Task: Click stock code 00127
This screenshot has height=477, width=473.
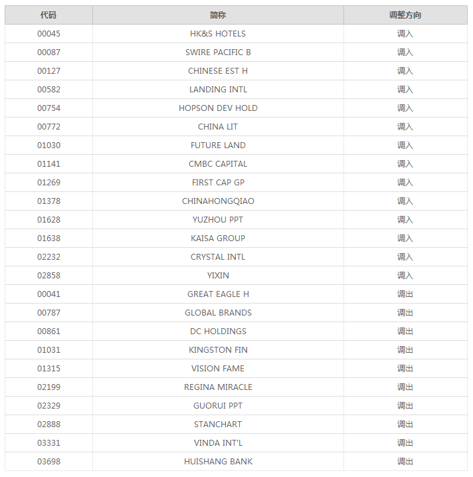Action: coord(48,71)
